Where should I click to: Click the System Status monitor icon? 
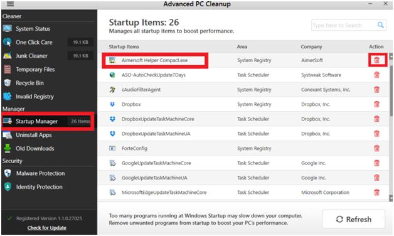coord(8,28)
